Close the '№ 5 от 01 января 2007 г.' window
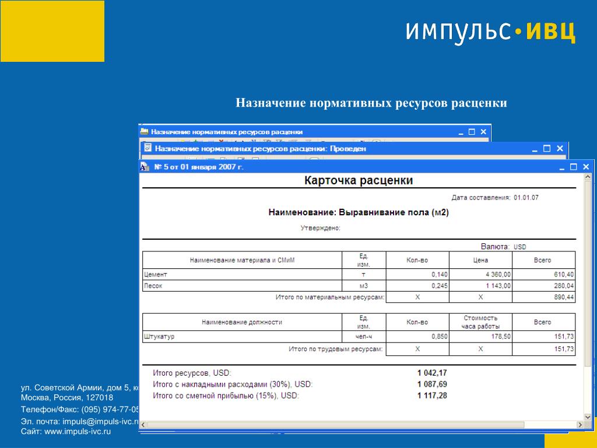 [x=586, y=167]
